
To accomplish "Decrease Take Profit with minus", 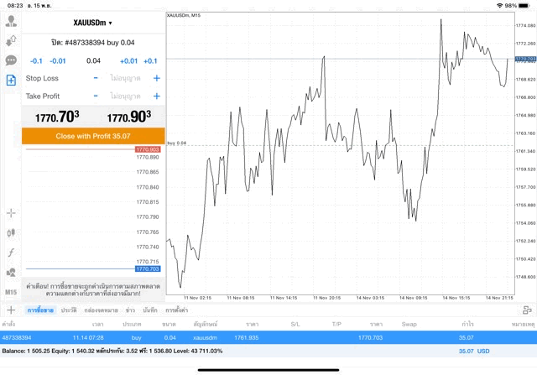I will click(x=96, y=96).
